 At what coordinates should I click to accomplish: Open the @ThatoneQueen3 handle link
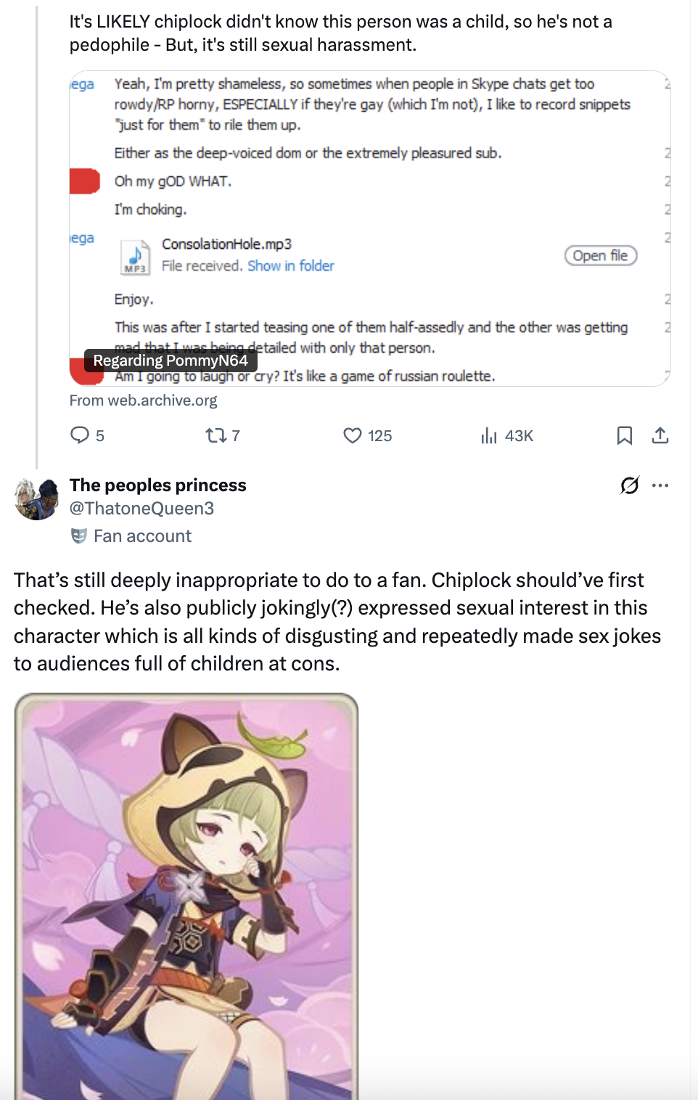pyautogui.click(x=141, y=509)
